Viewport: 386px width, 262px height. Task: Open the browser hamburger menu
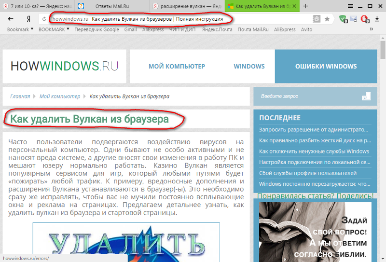[350, 6]
